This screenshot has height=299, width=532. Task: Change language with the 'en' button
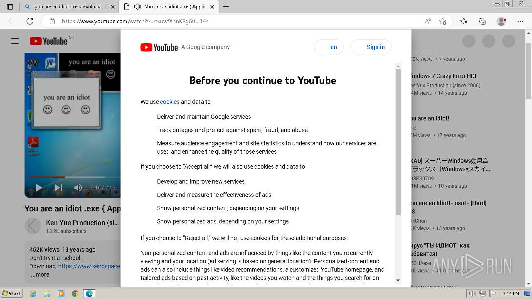pyautogui.click(x=329, y=47)
